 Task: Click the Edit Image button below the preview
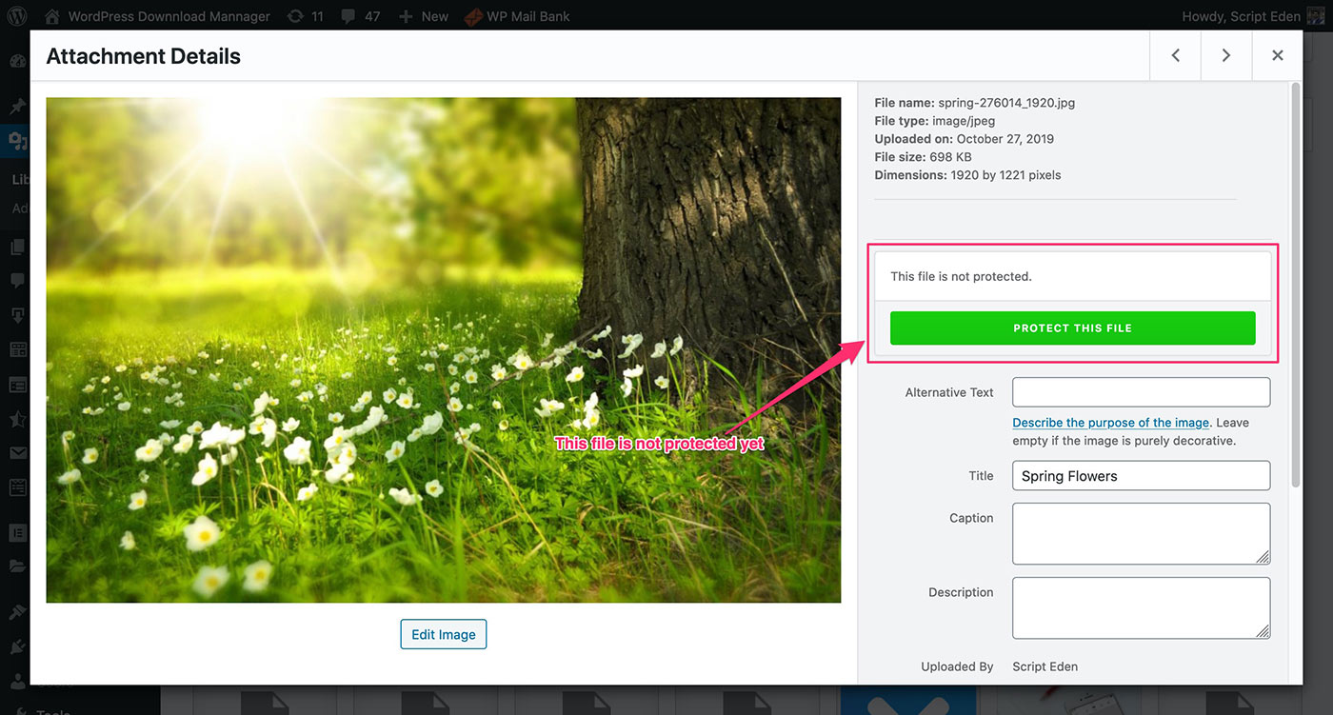pos(443,633)
